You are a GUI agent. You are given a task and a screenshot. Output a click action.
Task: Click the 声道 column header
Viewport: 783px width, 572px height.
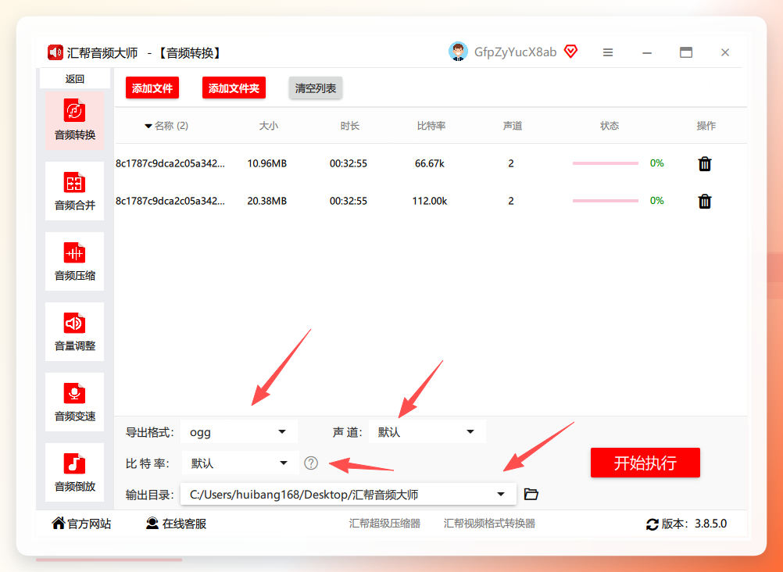[513, 126]
